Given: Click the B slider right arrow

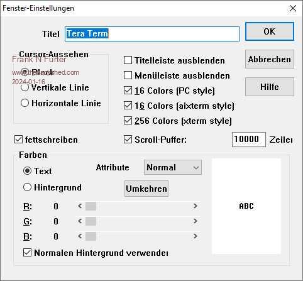Looking at the screenshot, I should coord(196,236).
